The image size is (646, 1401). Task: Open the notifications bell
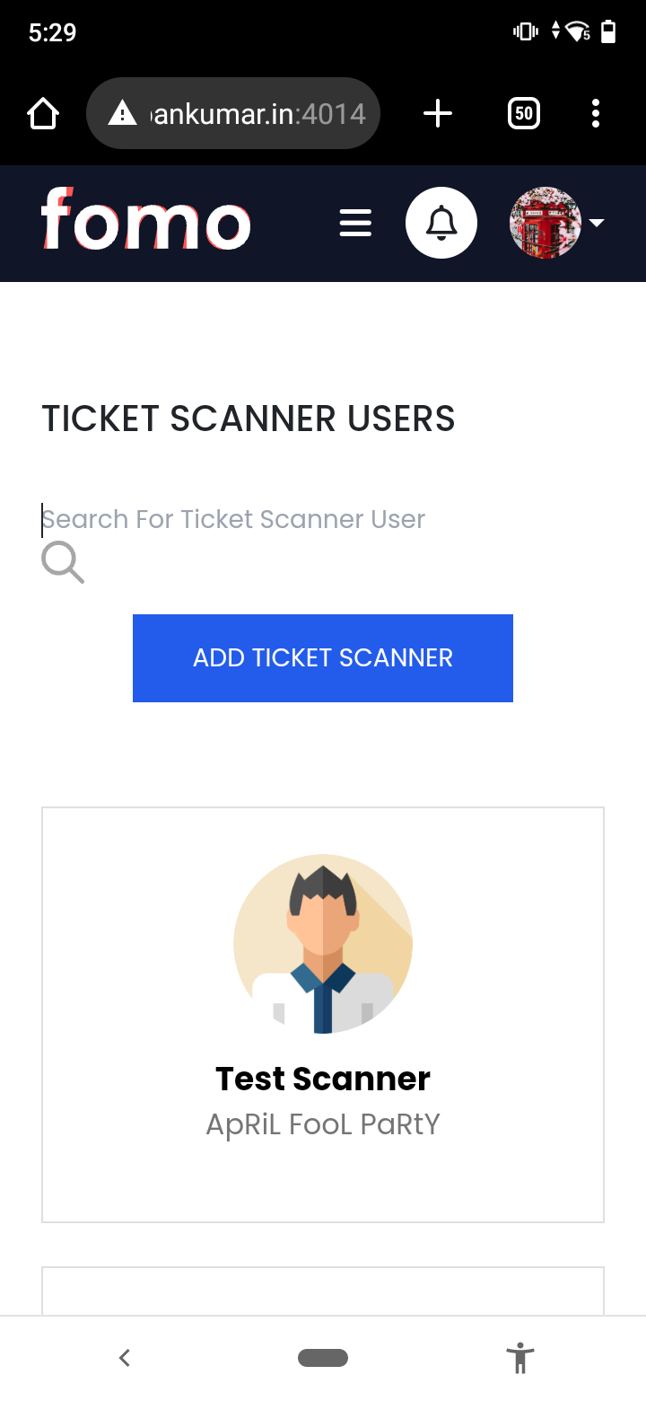[441, 223]
